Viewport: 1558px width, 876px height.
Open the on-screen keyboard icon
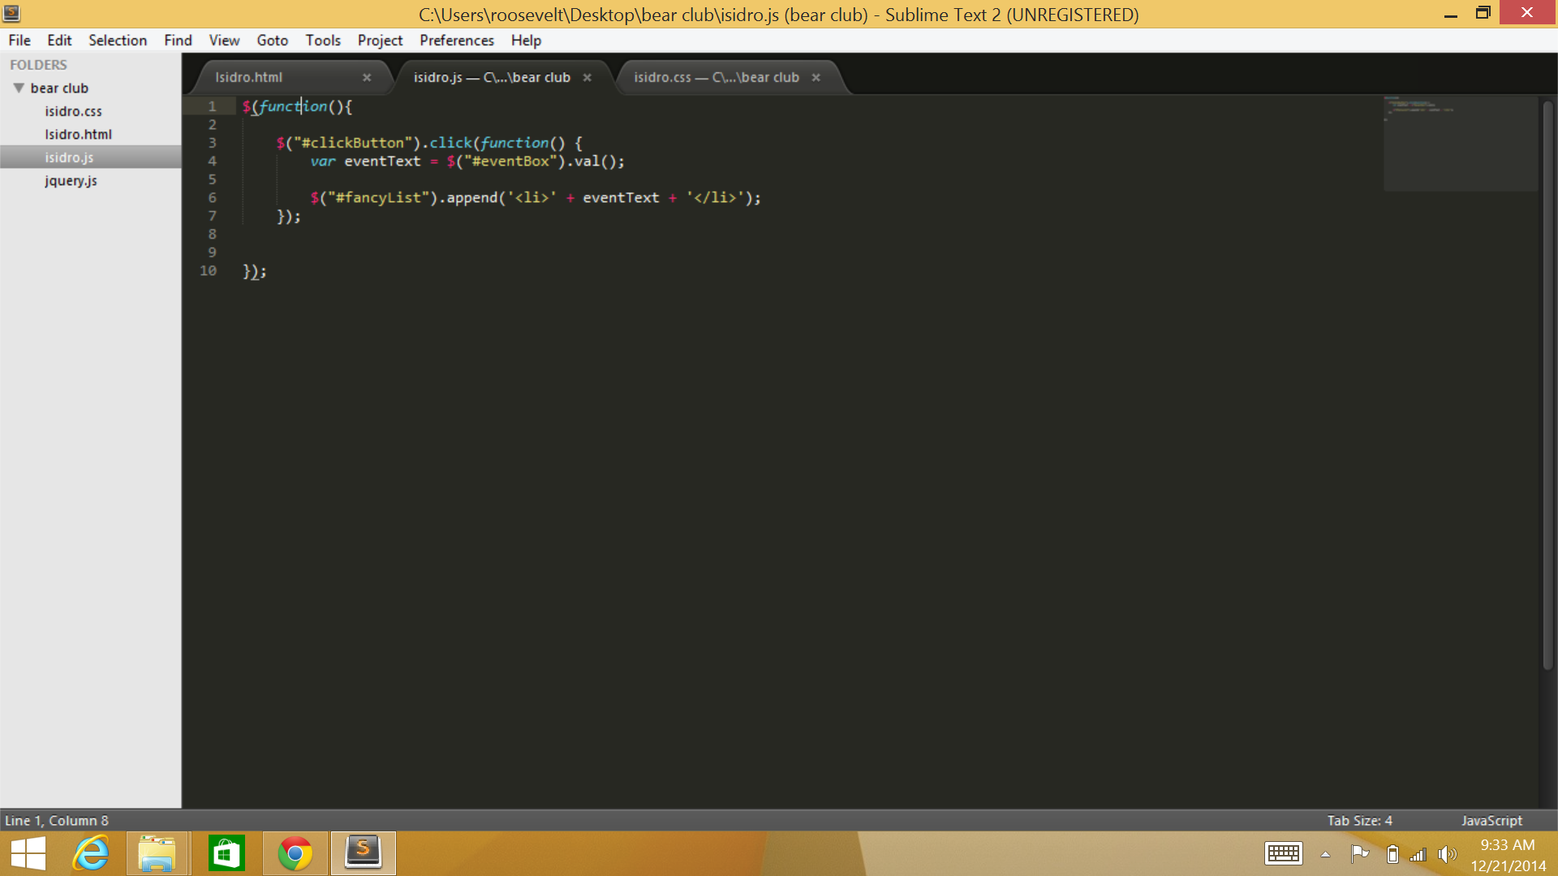[x=1283, y=853]
